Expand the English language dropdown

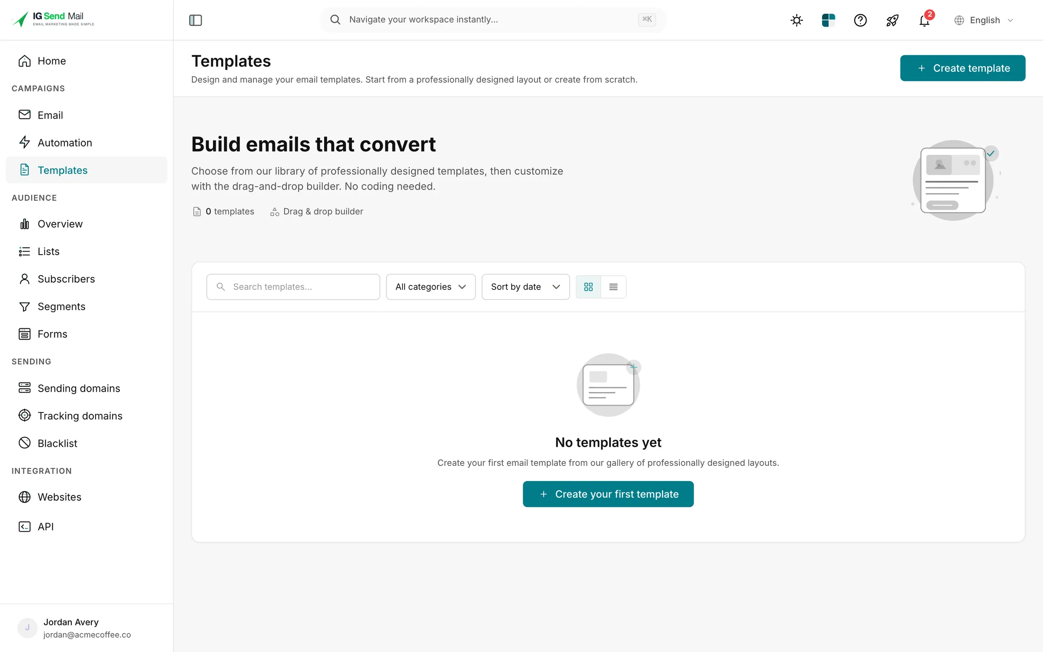[x=983, y=20]
